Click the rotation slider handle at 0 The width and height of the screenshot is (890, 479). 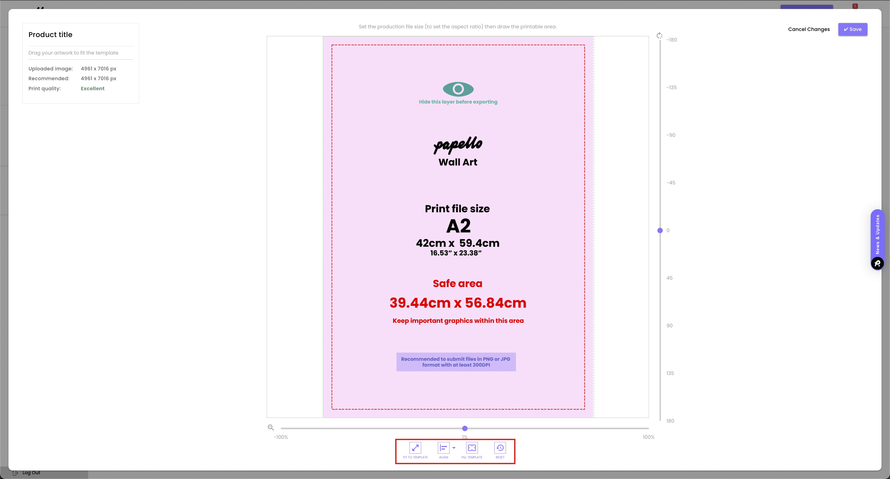point(660,230)
